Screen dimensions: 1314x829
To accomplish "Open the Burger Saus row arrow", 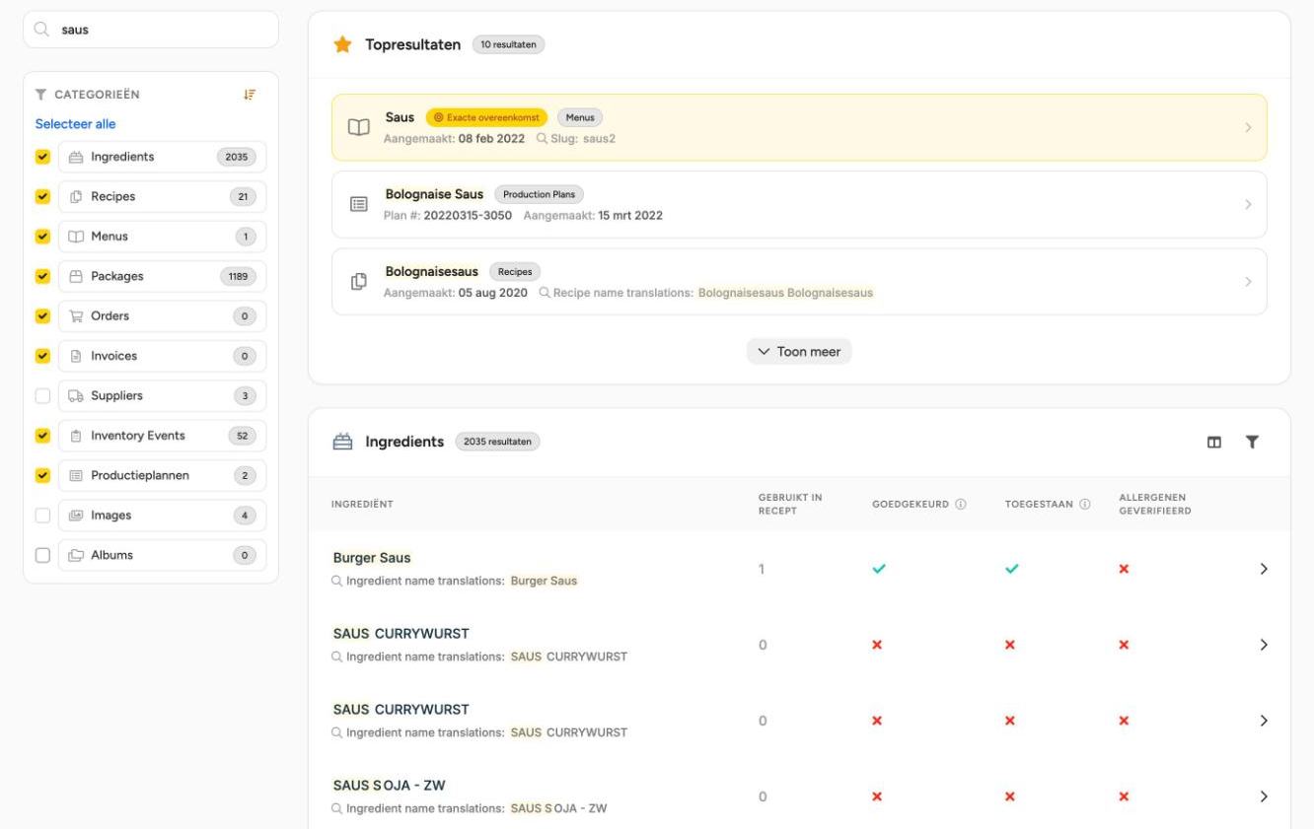I will pyautogui.click(x=1264, y=569).
